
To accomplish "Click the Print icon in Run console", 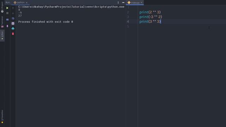I will (x=13, y=29).
